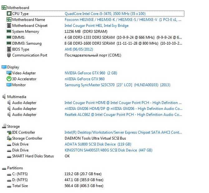This screenshot has height=193, width=209.
Task: Click the C: (NTFS) partition icon
Action: 9,174
